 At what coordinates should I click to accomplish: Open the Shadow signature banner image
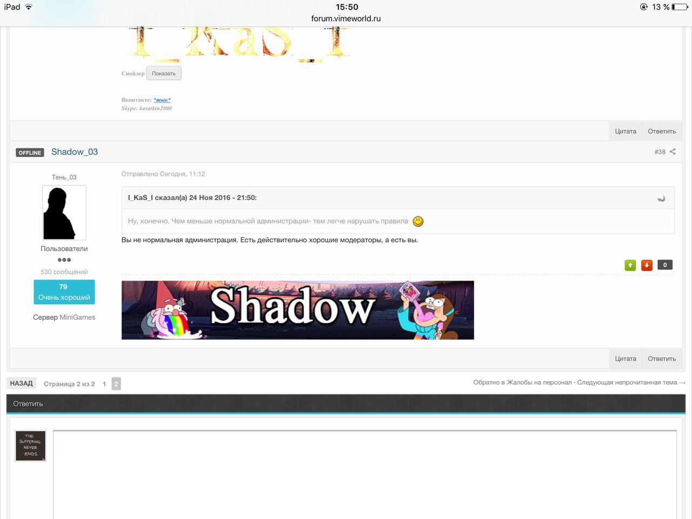298,310
